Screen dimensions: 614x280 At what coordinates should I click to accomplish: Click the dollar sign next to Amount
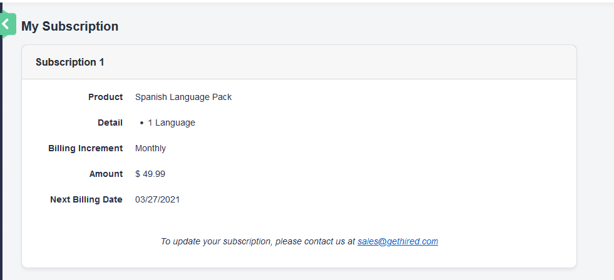pyautogui.click(x=138, y=174)
